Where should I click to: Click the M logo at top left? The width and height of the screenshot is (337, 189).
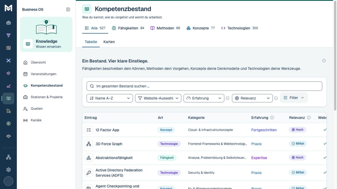click(x=9, y=8)
